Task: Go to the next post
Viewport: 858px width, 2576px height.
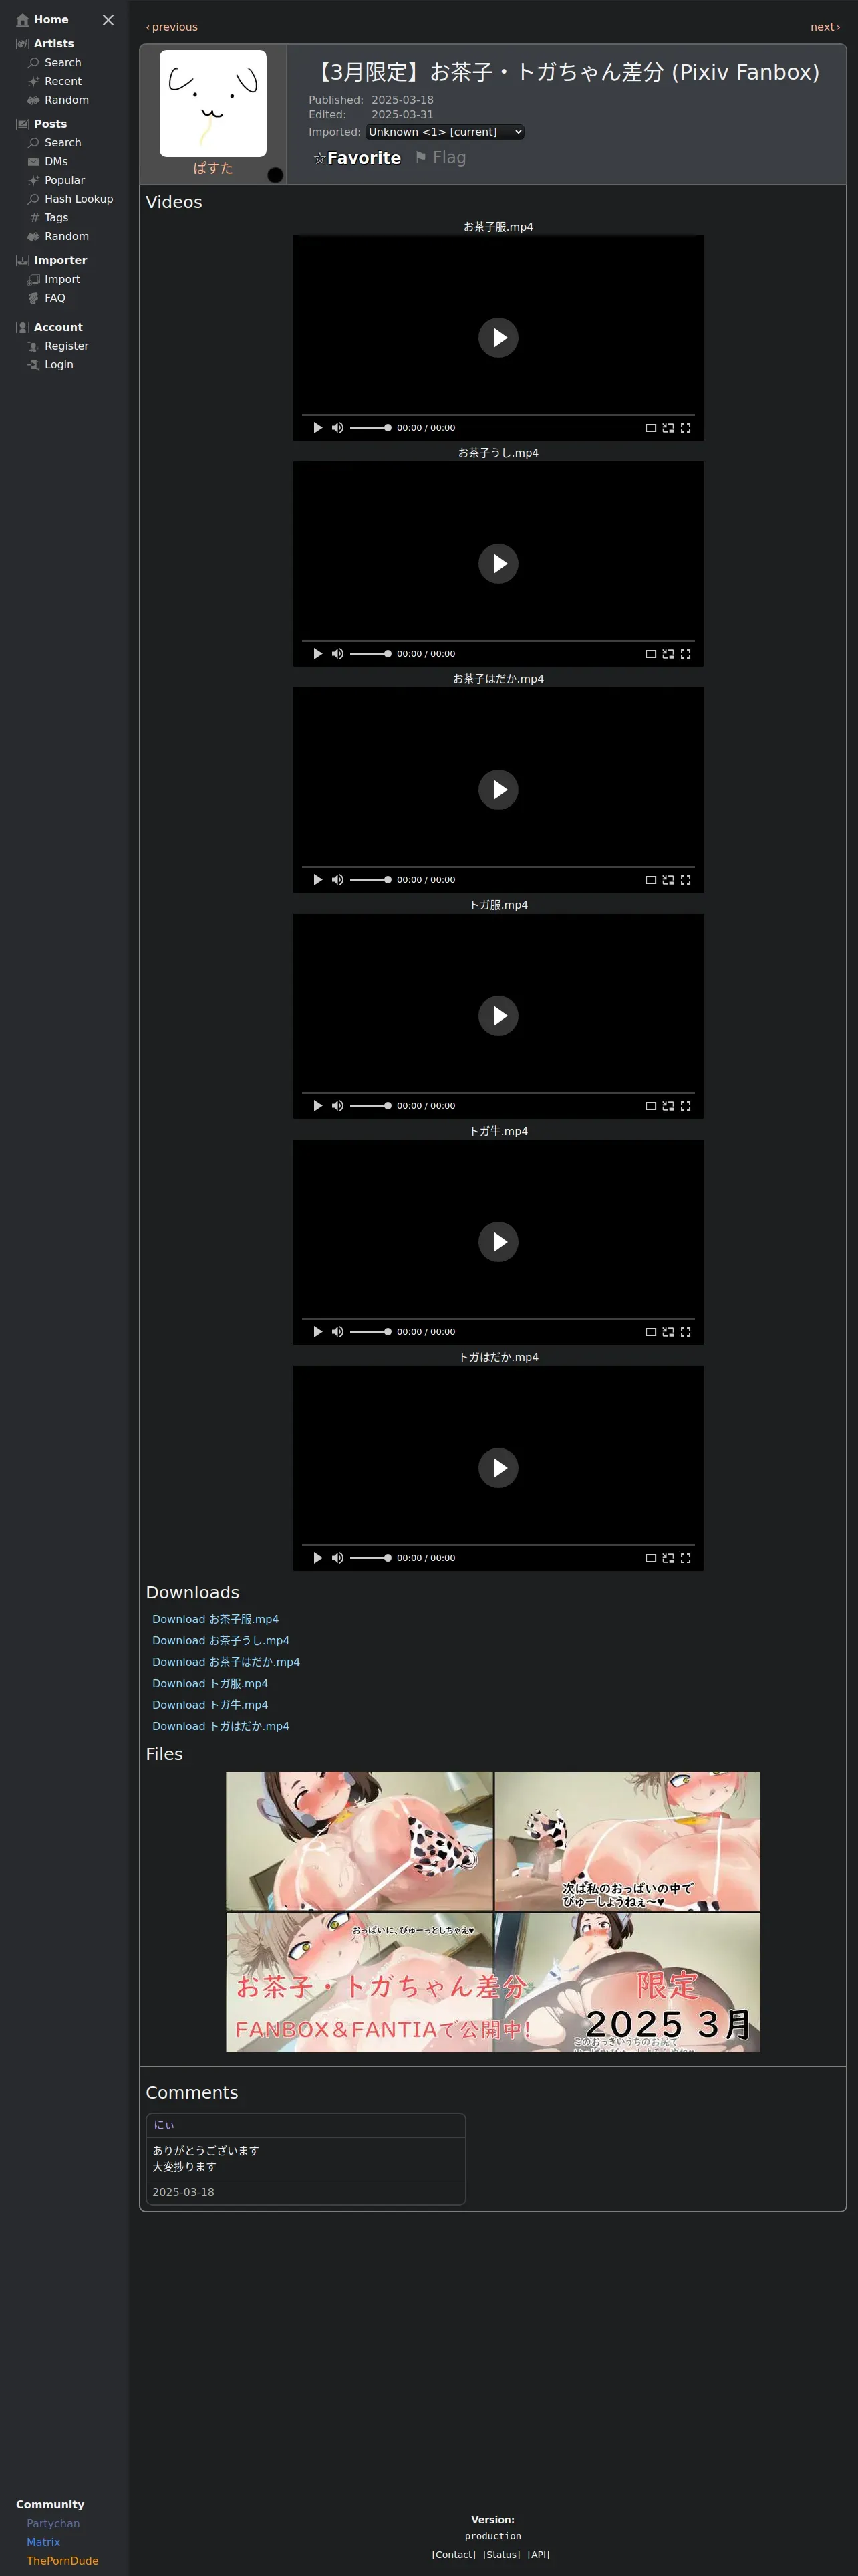Action: tap(825, 27)
